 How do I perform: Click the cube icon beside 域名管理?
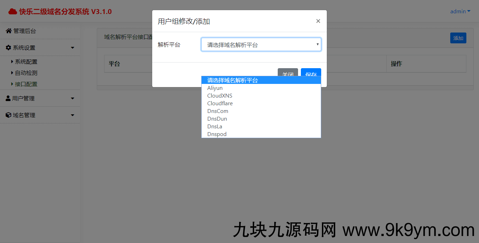coord(8,115)
